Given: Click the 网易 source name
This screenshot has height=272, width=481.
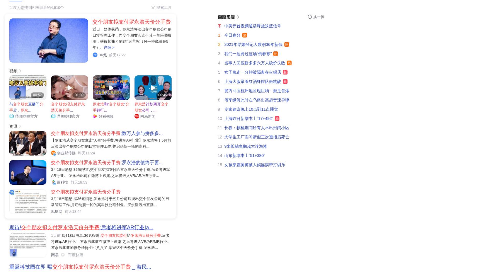Looking at the screenshot, I should [55, 255].
